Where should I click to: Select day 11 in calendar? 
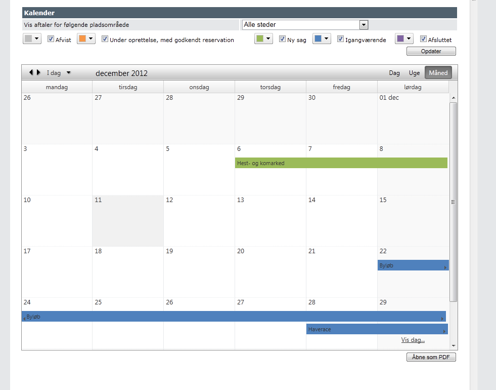coord(128,221)
